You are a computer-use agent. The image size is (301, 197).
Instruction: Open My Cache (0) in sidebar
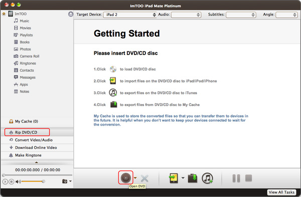[x=24, y=121]
